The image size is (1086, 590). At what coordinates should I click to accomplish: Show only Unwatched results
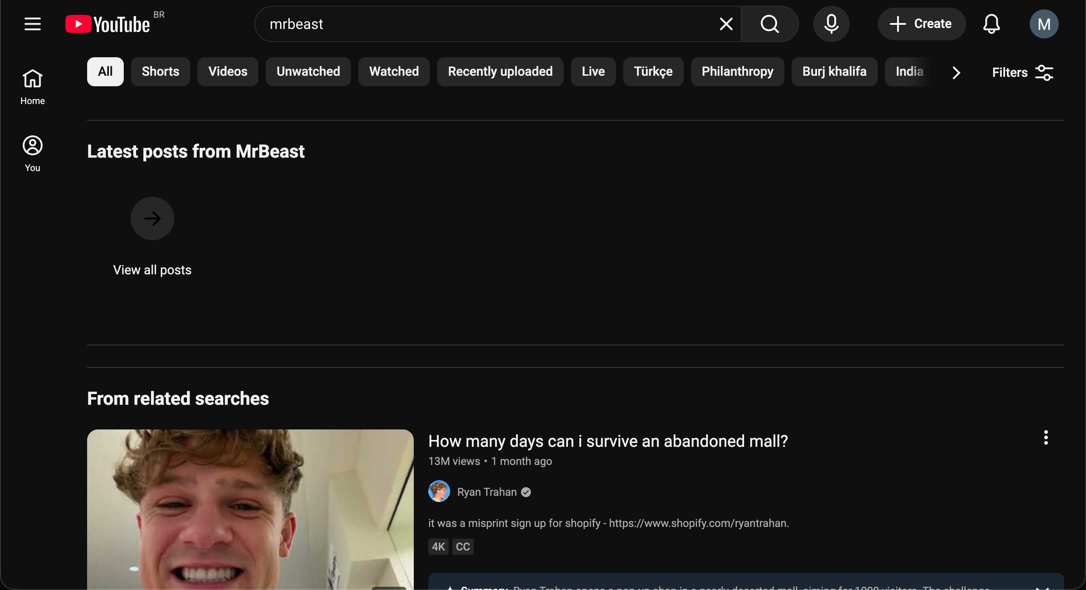[308, 71]
